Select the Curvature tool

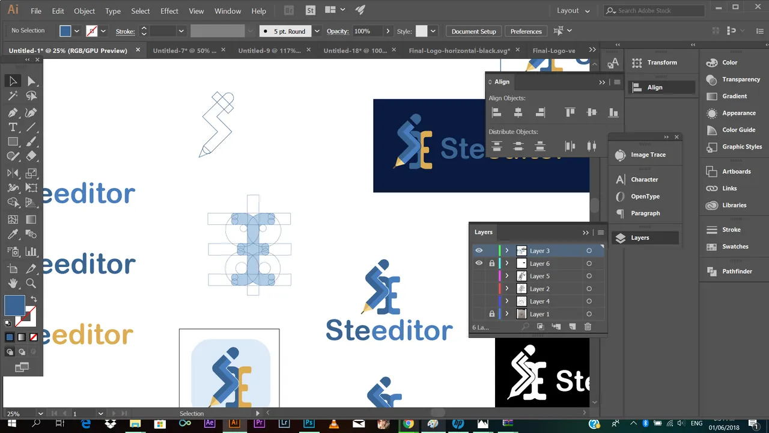point(31,112)
